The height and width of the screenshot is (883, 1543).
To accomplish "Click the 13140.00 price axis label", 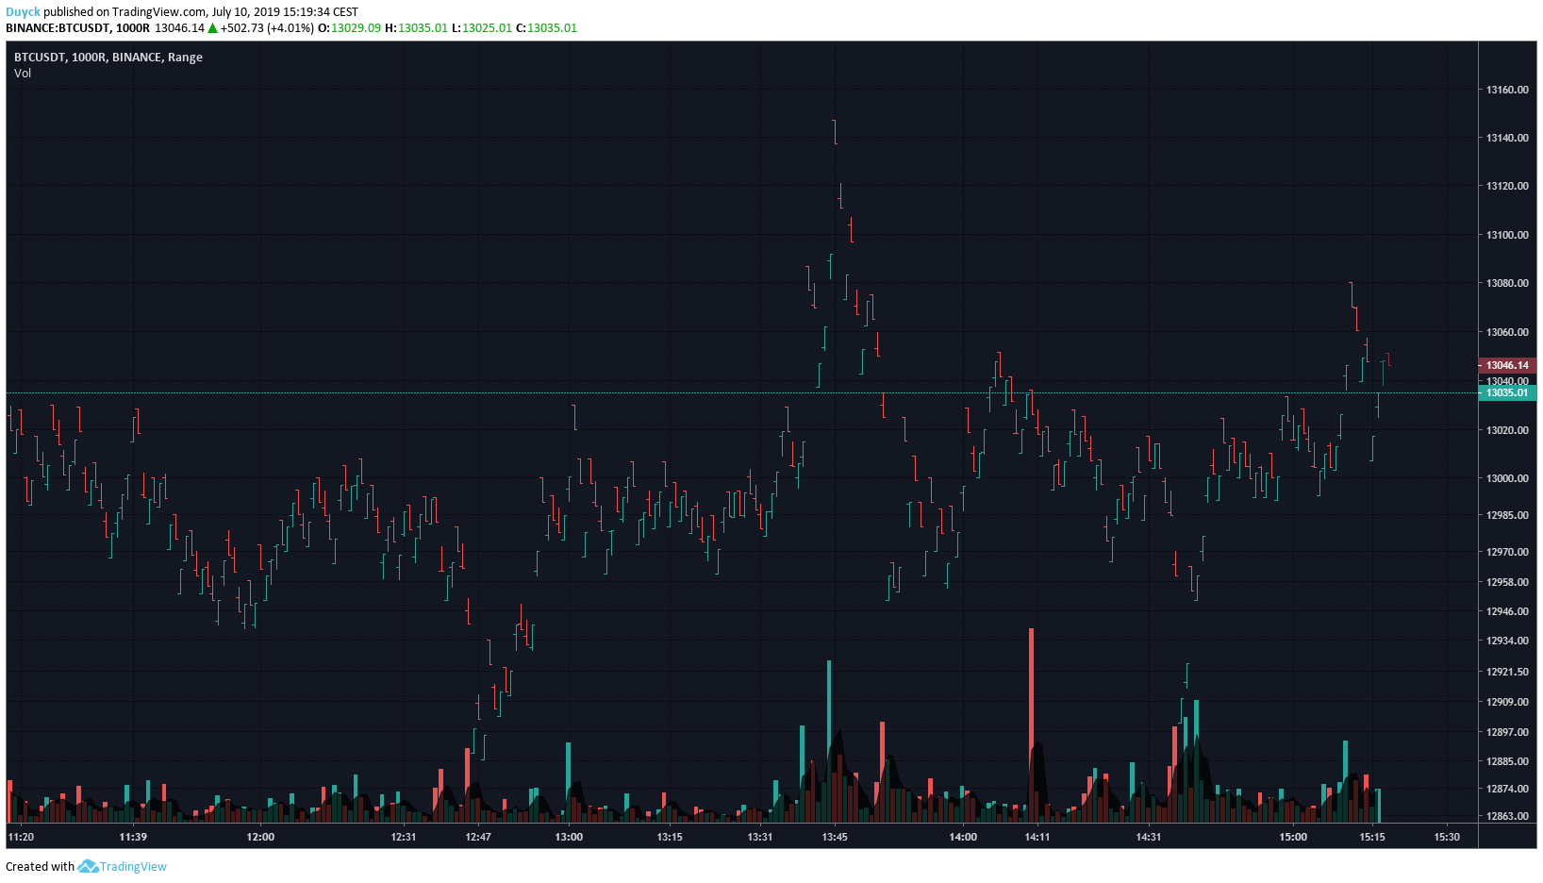I will (x=1507, y=138).
